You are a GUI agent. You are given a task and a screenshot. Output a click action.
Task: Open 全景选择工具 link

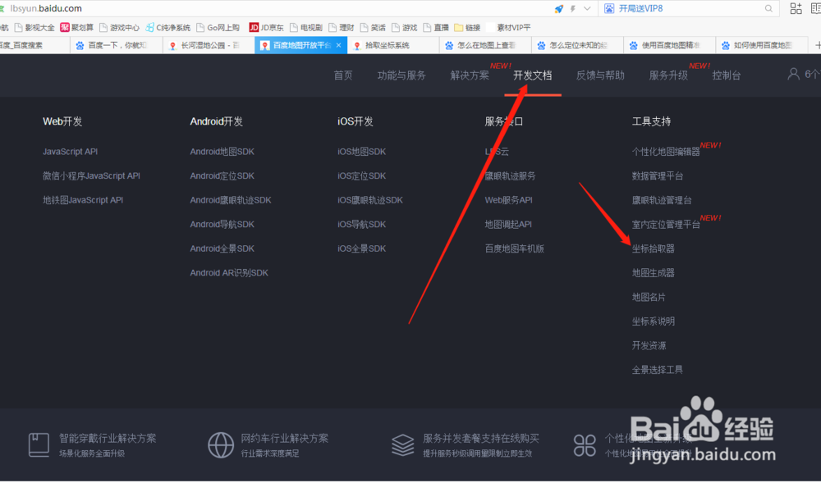tap(657, 370)
